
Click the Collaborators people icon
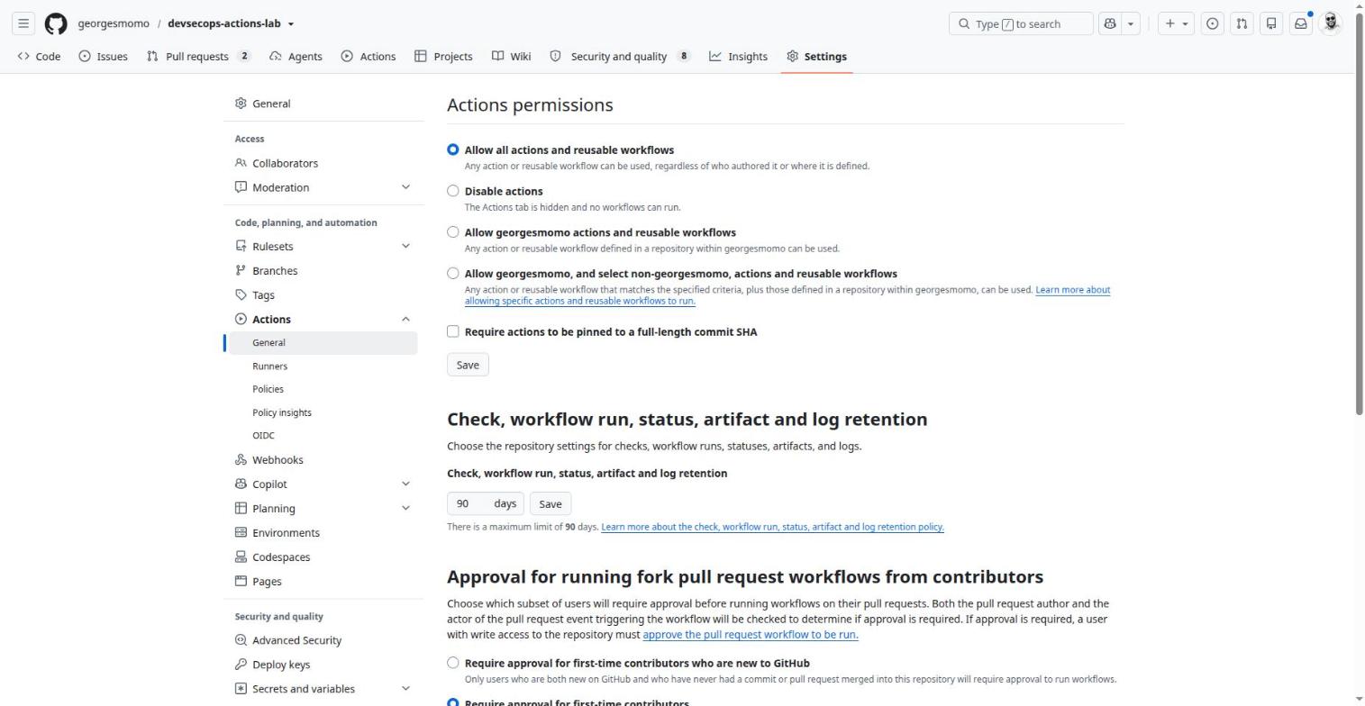point(241,163)
